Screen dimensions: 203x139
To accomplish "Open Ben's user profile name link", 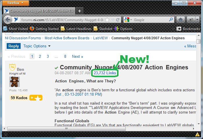I will click(x=20, y=69).
